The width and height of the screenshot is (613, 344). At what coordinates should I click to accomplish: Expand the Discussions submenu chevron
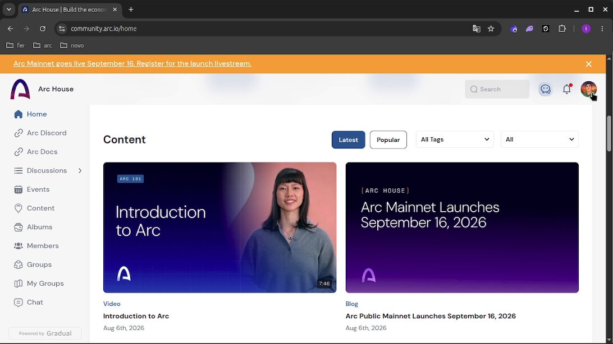click(80, 170)
